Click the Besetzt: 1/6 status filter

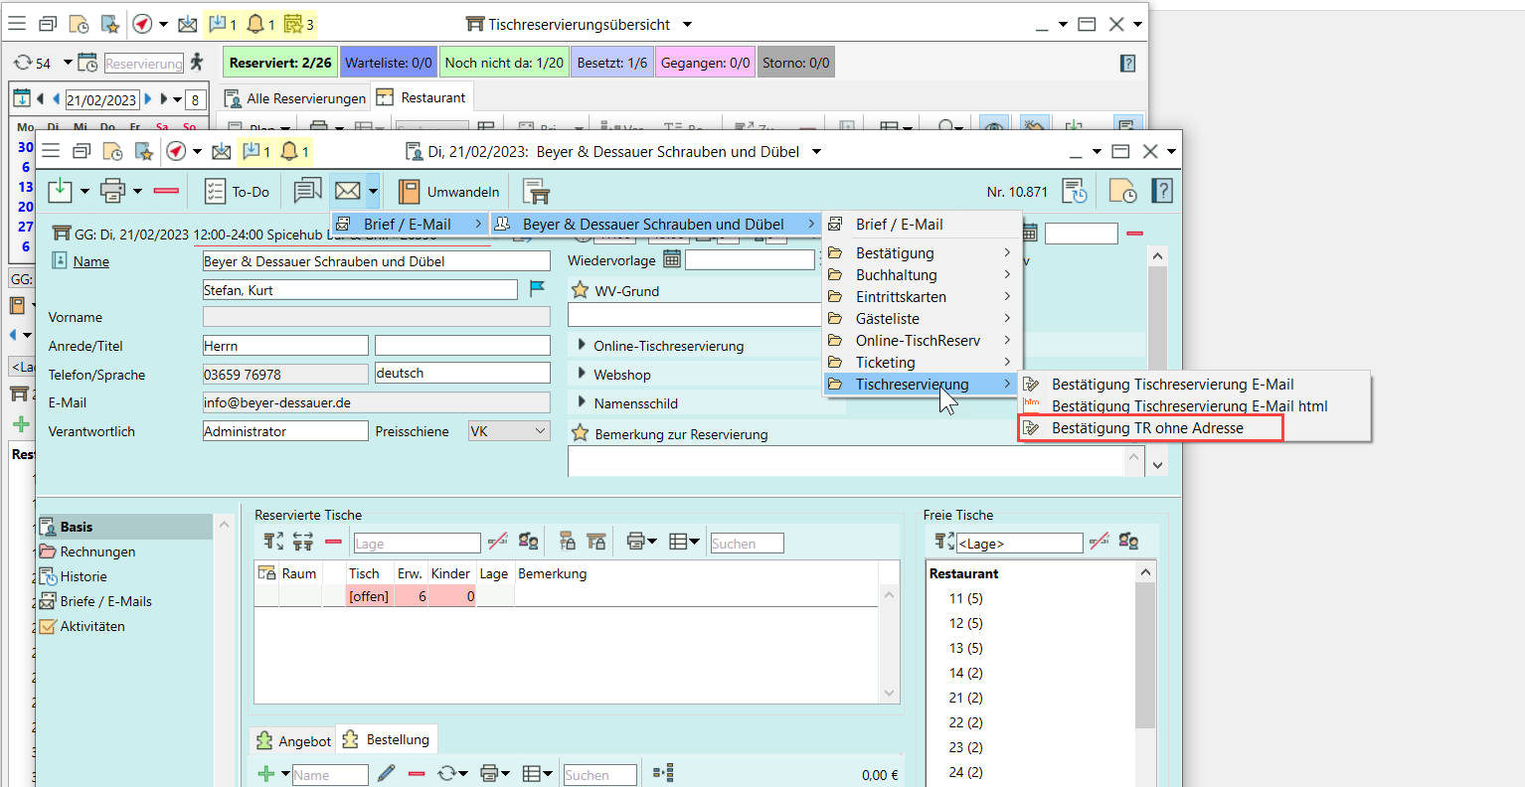coord(611,63)
